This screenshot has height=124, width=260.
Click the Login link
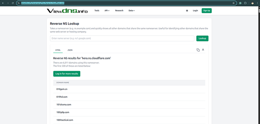click(195, 11)
